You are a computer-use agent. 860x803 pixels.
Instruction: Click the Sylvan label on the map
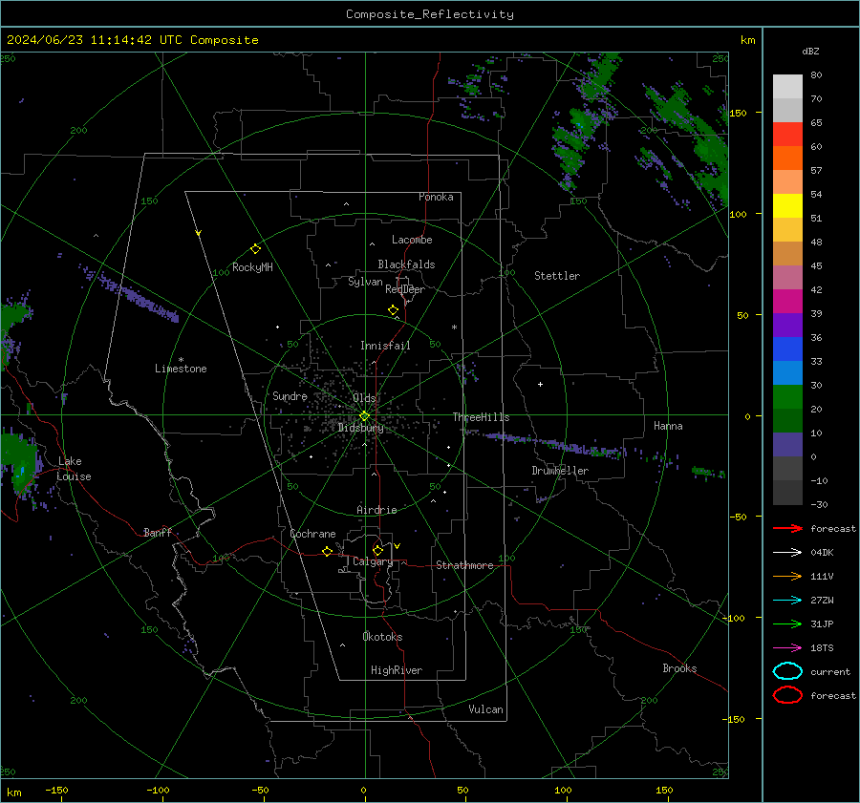(365, 282)
